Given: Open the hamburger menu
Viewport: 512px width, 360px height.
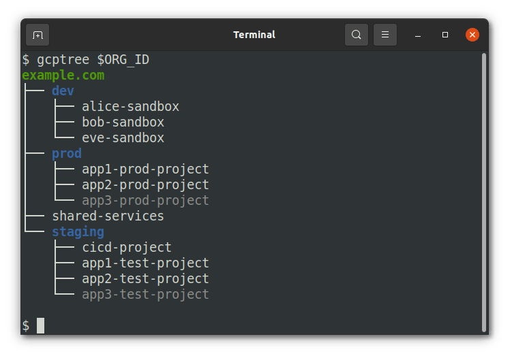Looking at the screenshot, I should [385, 35].
